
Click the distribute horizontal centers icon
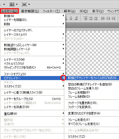click(108, 18)
